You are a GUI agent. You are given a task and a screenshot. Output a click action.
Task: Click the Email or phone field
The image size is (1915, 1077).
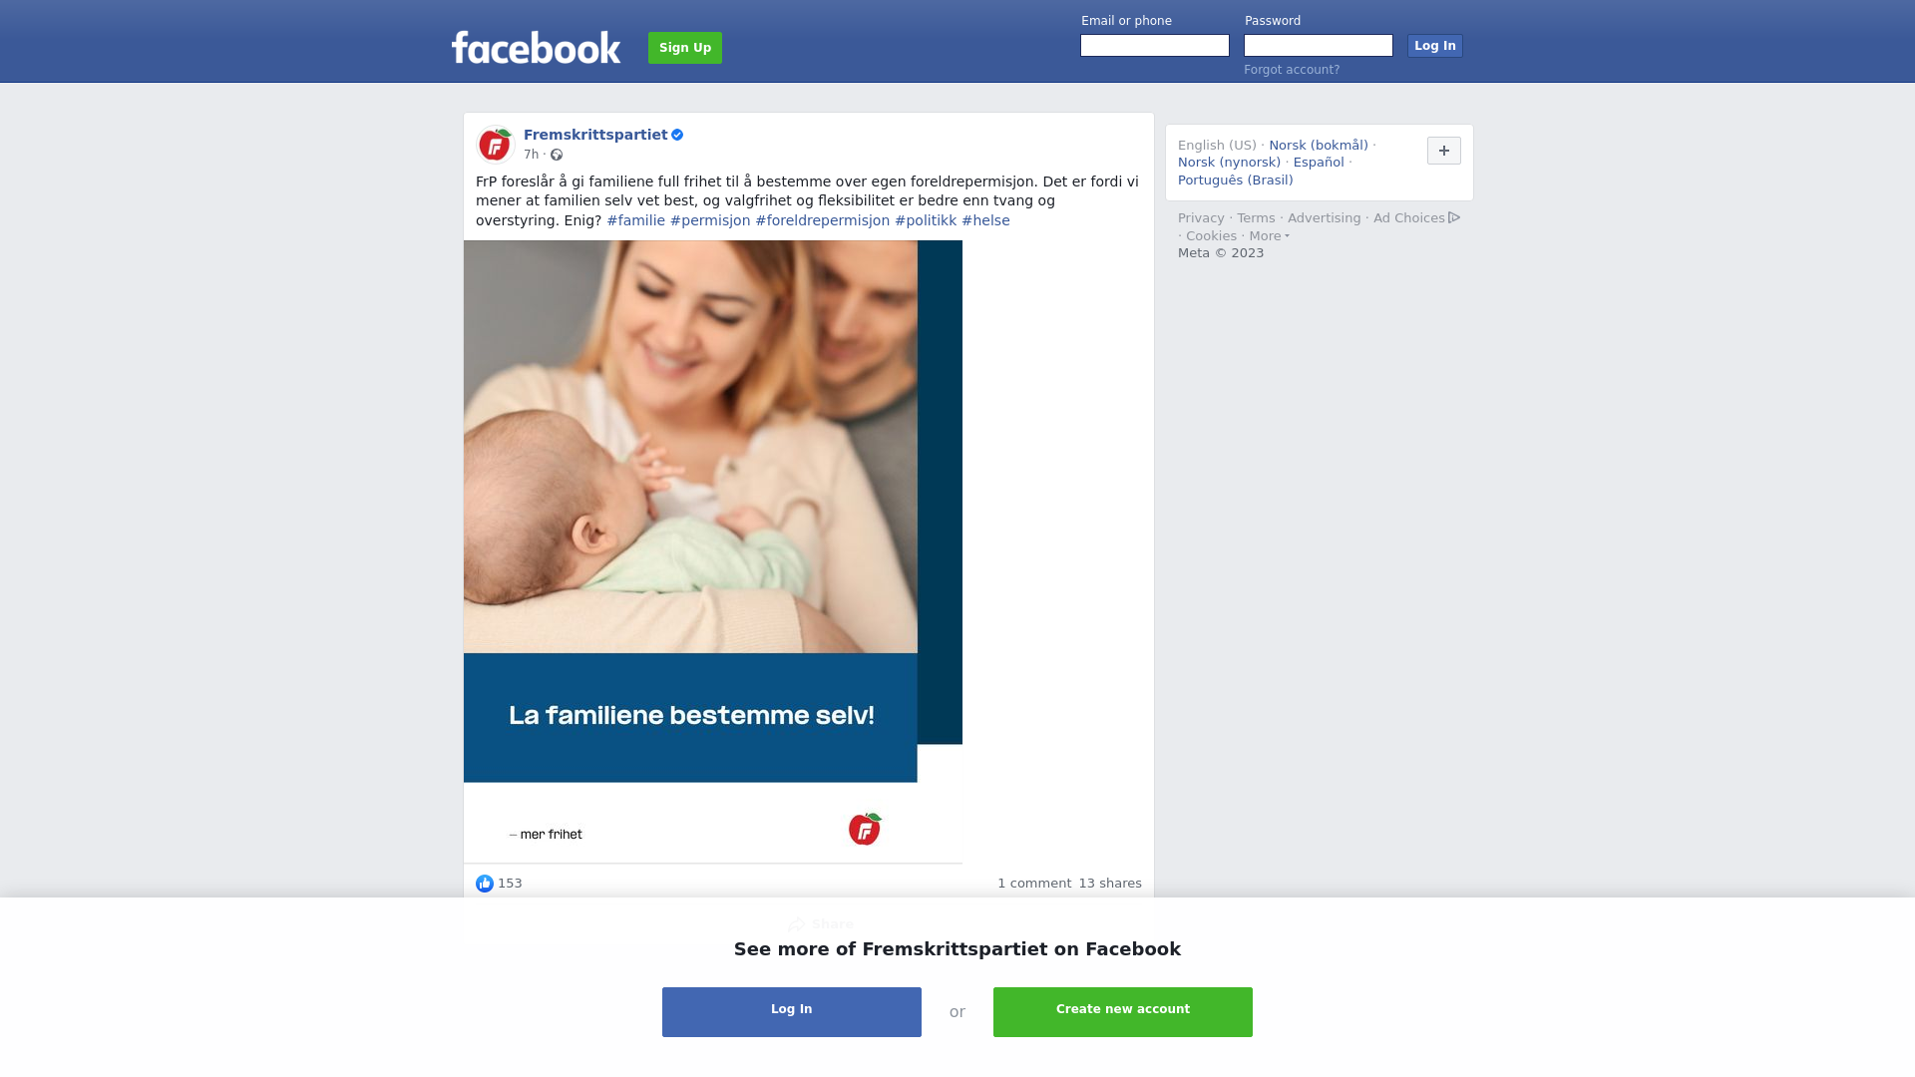point(1155,46)
